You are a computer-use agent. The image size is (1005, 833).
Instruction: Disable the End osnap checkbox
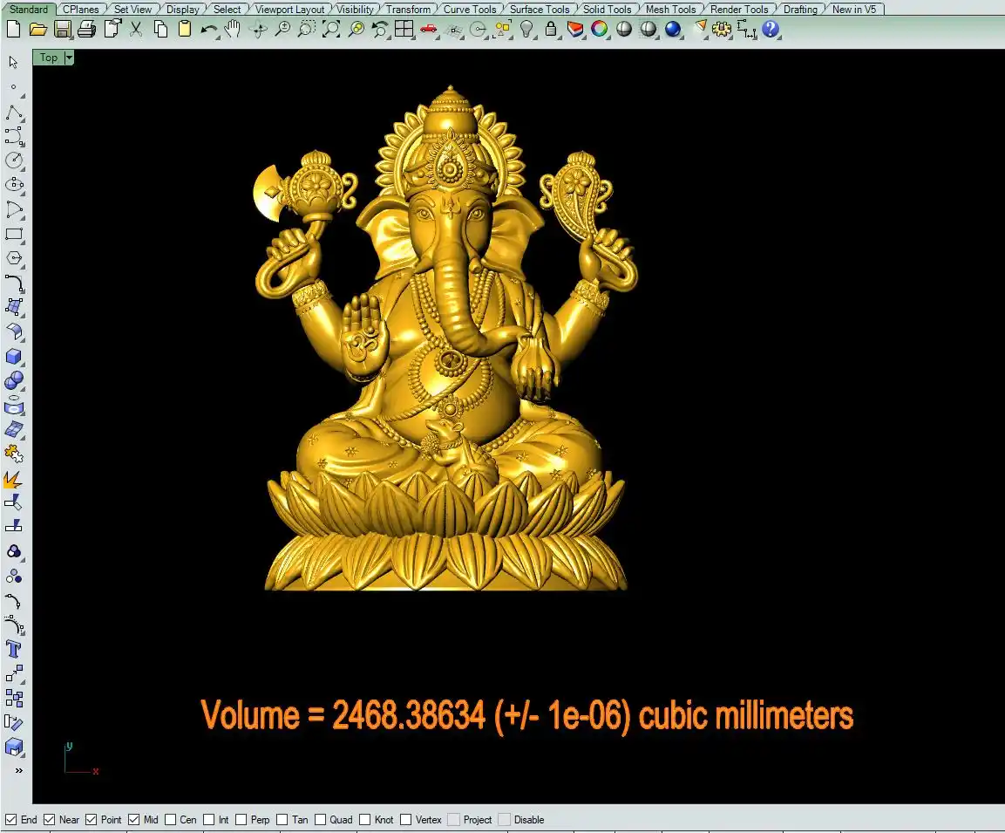pos(11,820)
